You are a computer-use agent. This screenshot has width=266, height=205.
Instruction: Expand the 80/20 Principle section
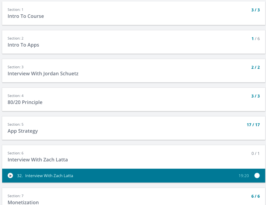pos(25,102)
